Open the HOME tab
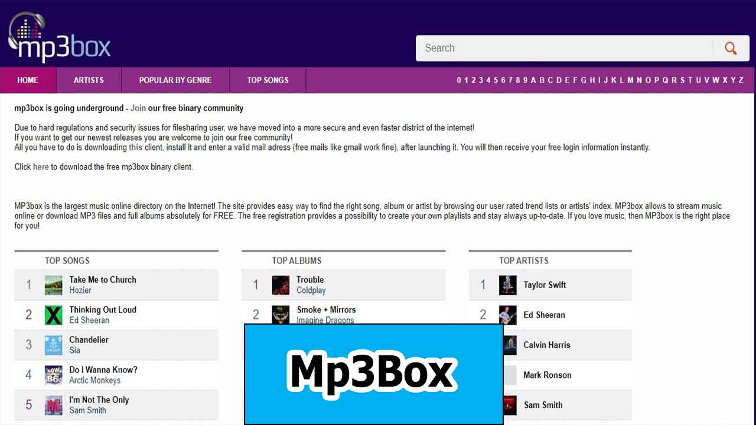 (28, 80)
